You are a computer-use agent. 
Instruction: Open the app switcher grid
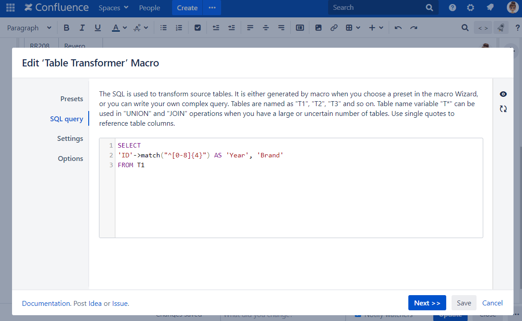pyautogui.click(x=10, y=8)
